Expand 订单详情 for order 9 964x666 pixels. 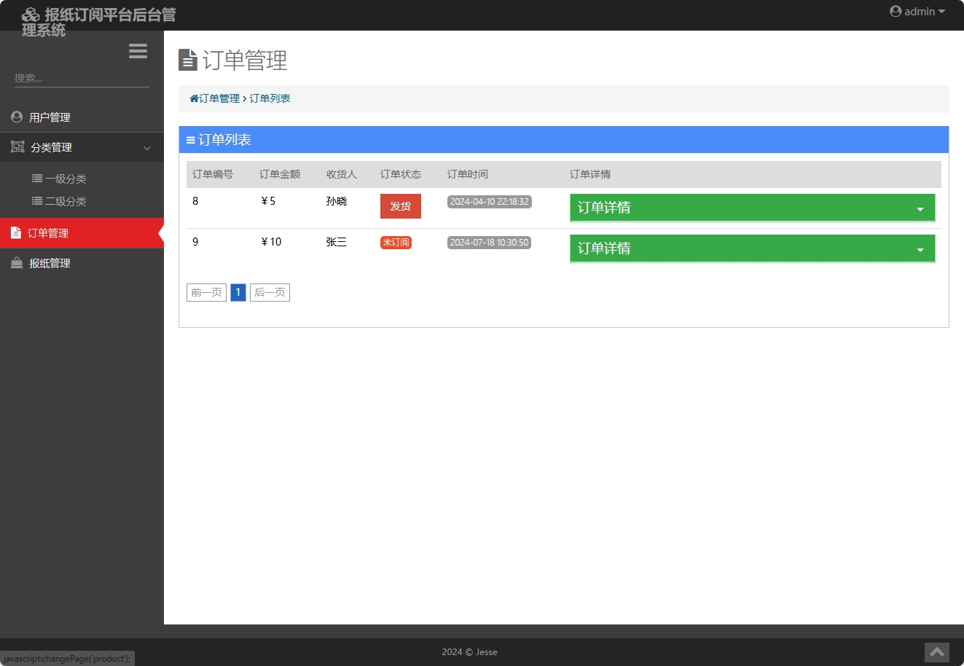[751, 248]
